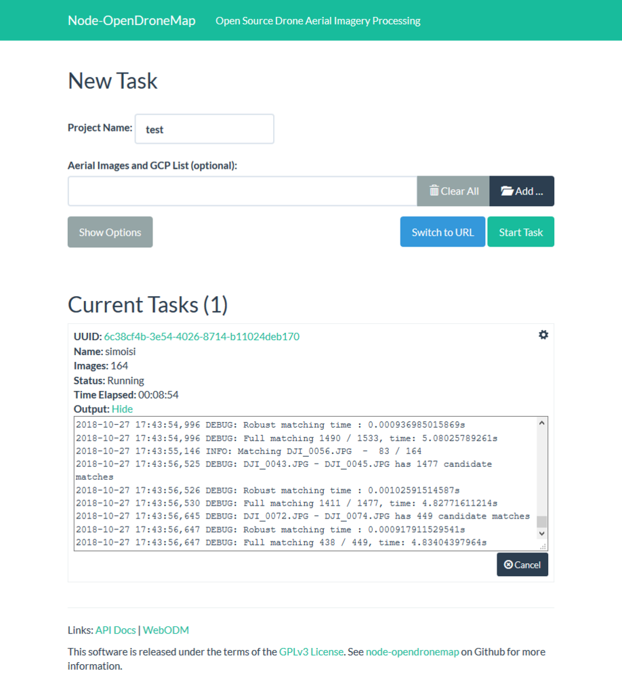Viewport: 622px width, 694px height.
Task: Open the Add images file browser
Action: click(522, 191)
